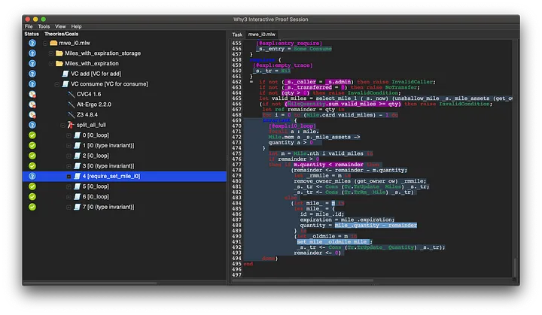Image resolution: width=542 pixels, height=315 pixels.
Task: Expand the Miles_with_expiration_storage theory node
Action: click(50, 53)
